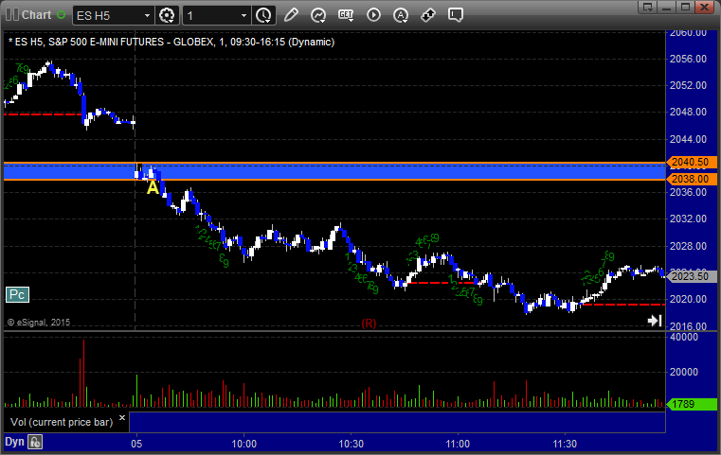Click the 2040.50 orange price label
The image size is (721, 455).
690,163
